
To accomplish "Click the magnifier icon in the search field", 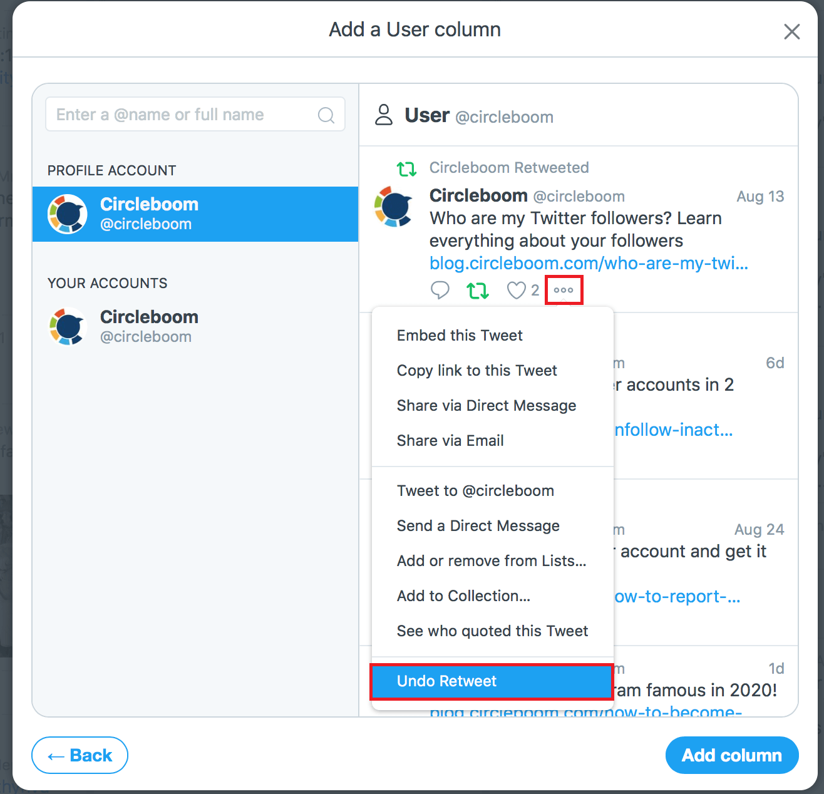I will pos(326,115).
